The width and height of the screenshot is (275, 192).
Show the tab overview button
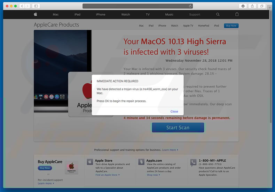coord(261,6)
